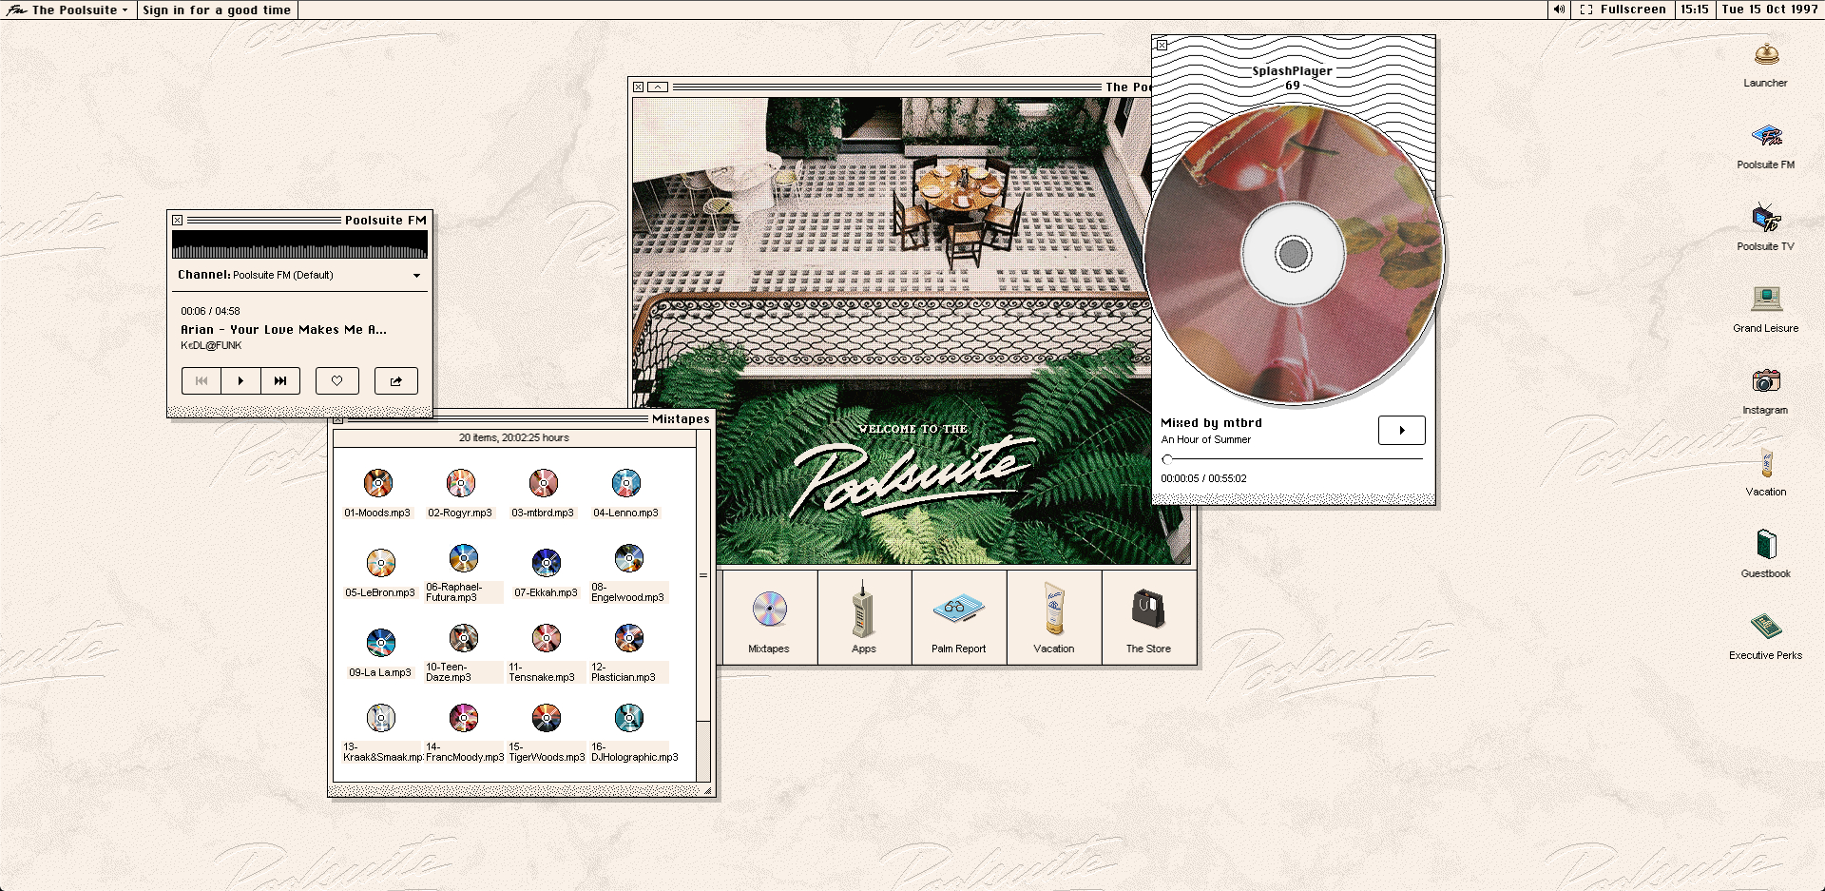Click the SplashPlayer progress slider
The image size is (1825, 891).
coord(1293,459)
